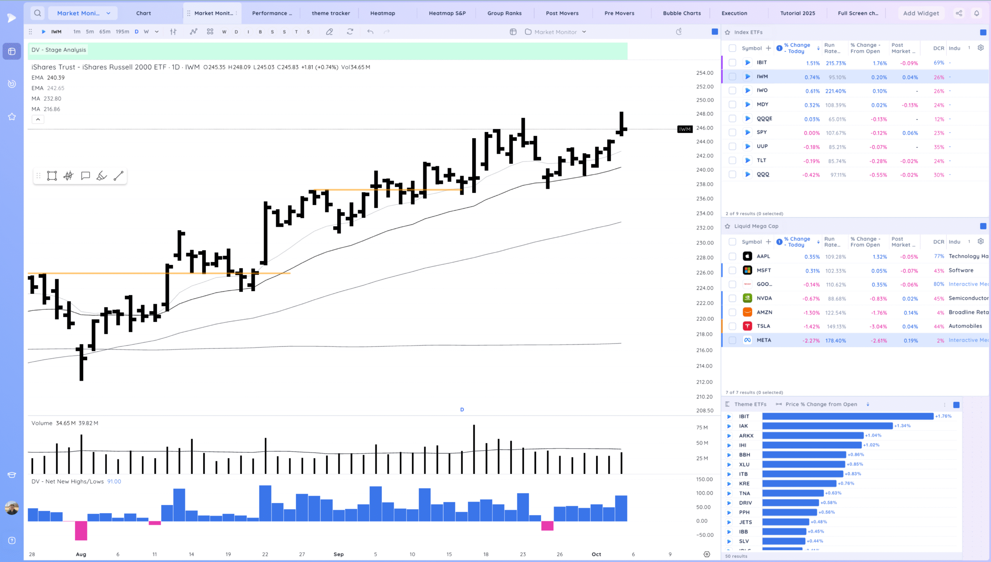Screen dimensions: 991x562
Task: Click the share icon near Add Widget
Action: pos(959,13)
